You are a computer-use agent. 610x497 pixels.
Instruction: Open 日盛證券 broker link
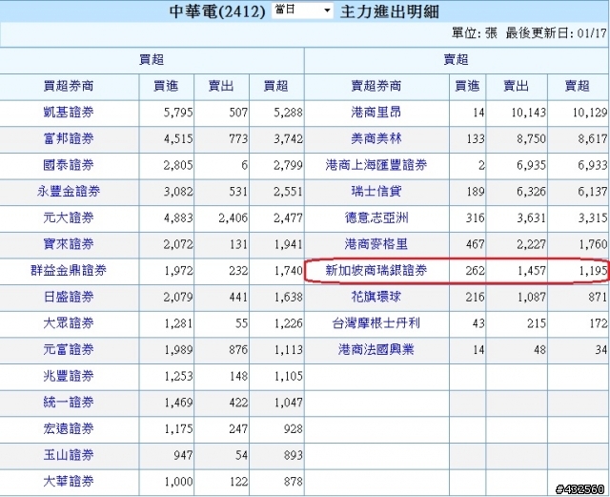click(x=69, y=297)
